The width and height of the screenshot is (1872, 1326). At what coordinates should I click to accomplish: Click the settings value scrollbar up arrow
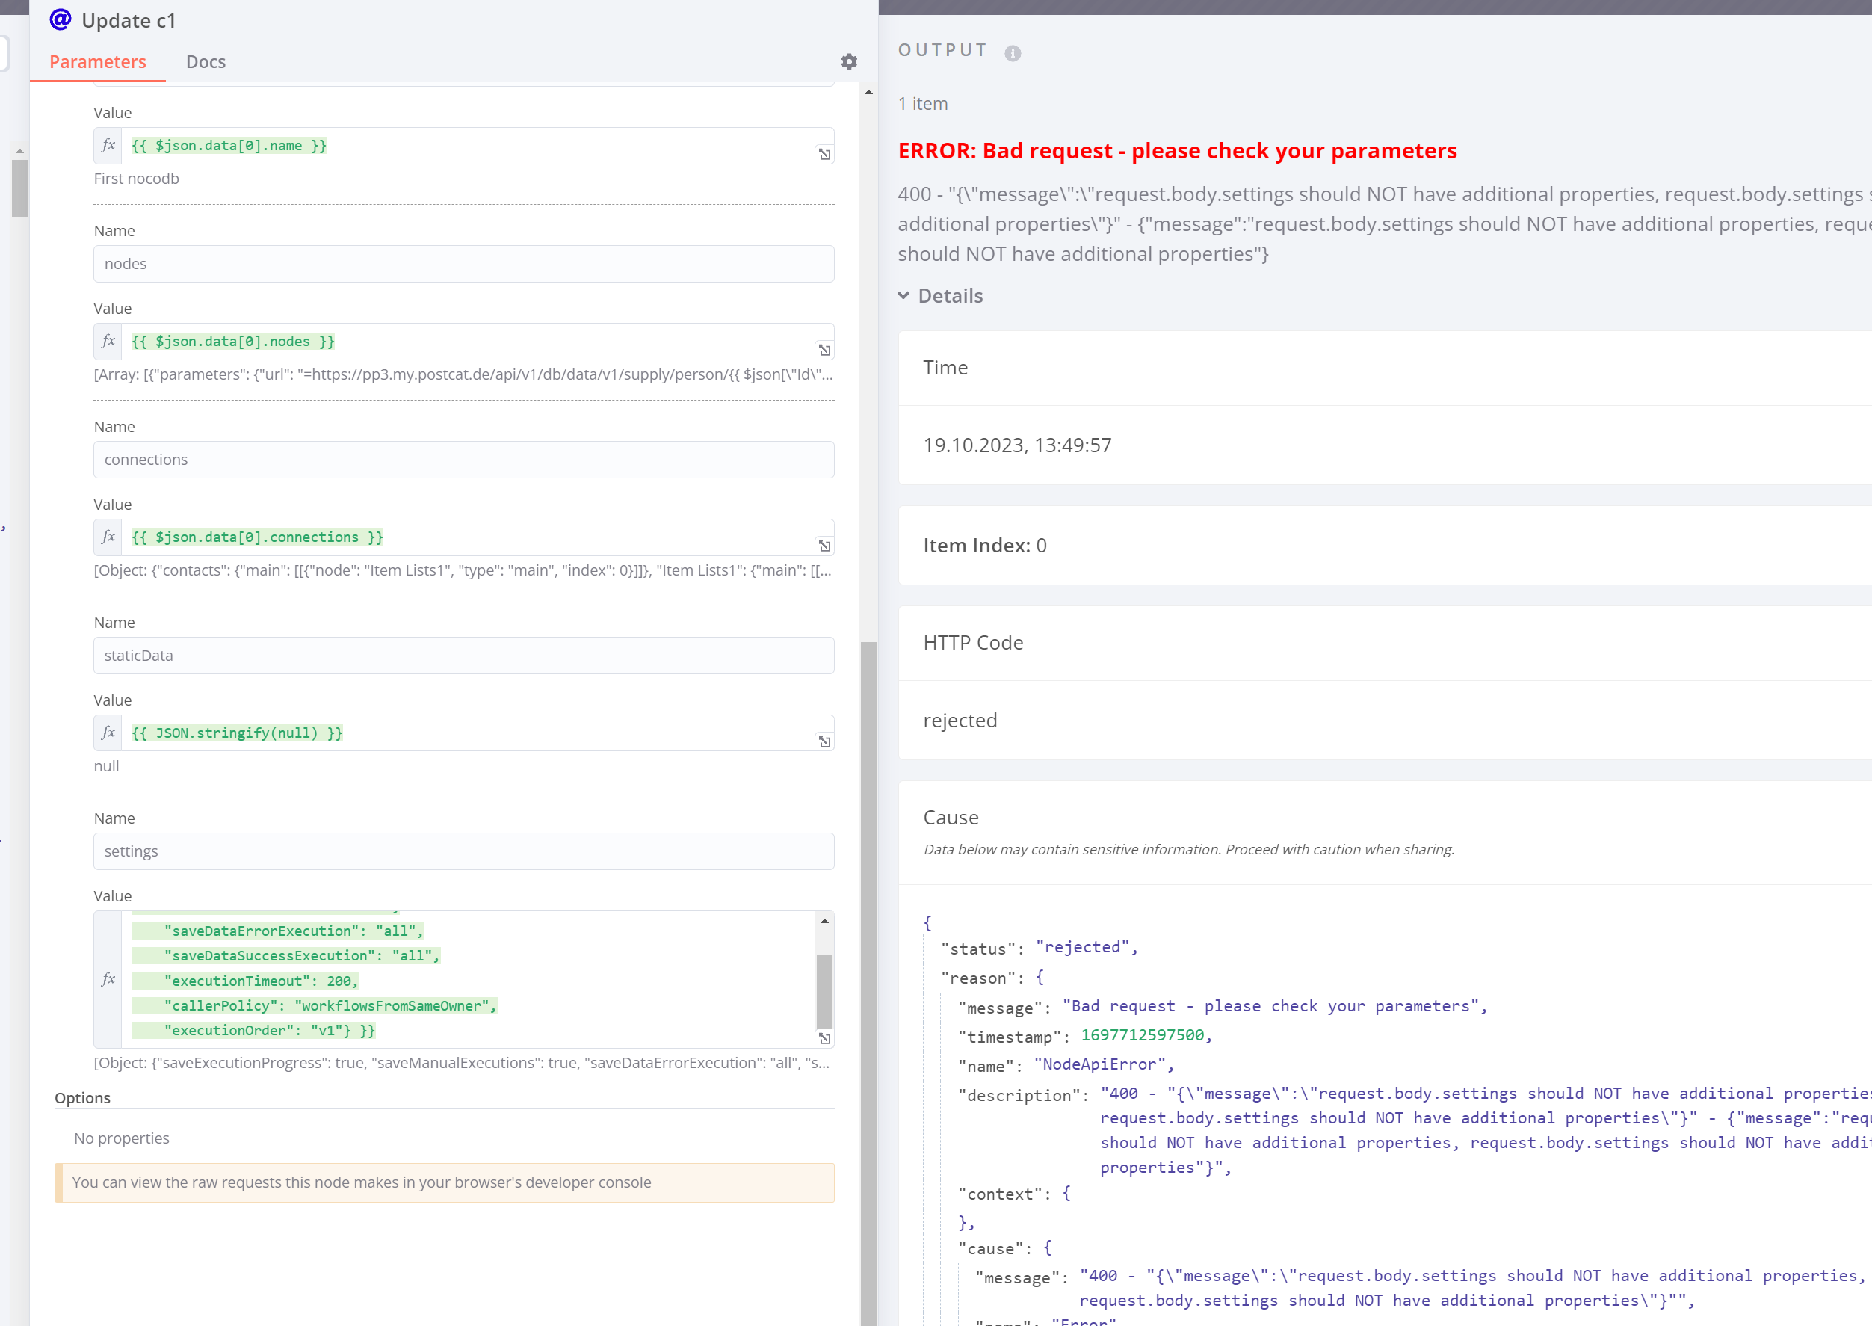coord(824,921)
